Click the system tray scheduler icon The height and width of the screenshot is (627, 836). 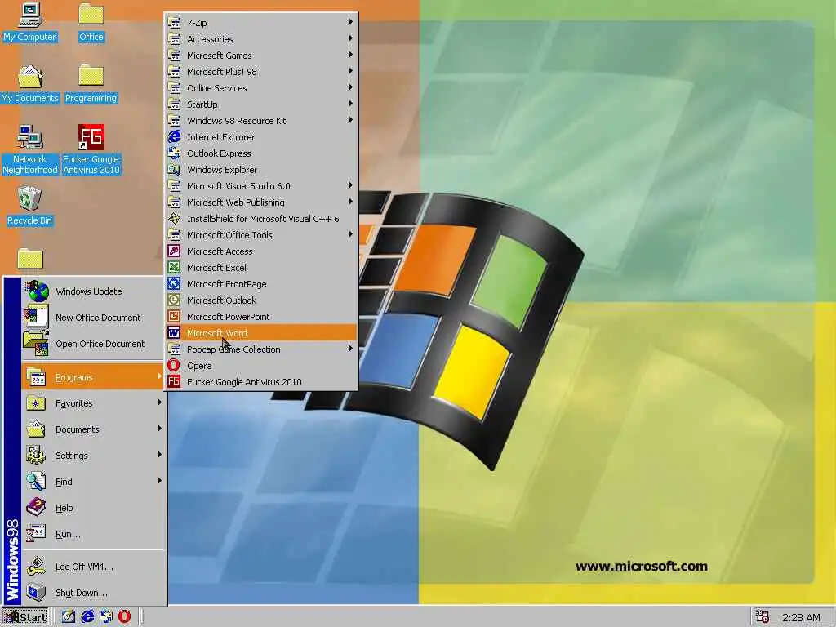pos(763,617)
